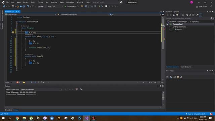Open the Extensions menu
The width and height of the screenshot is (215, 121).
tap(70, 2)
